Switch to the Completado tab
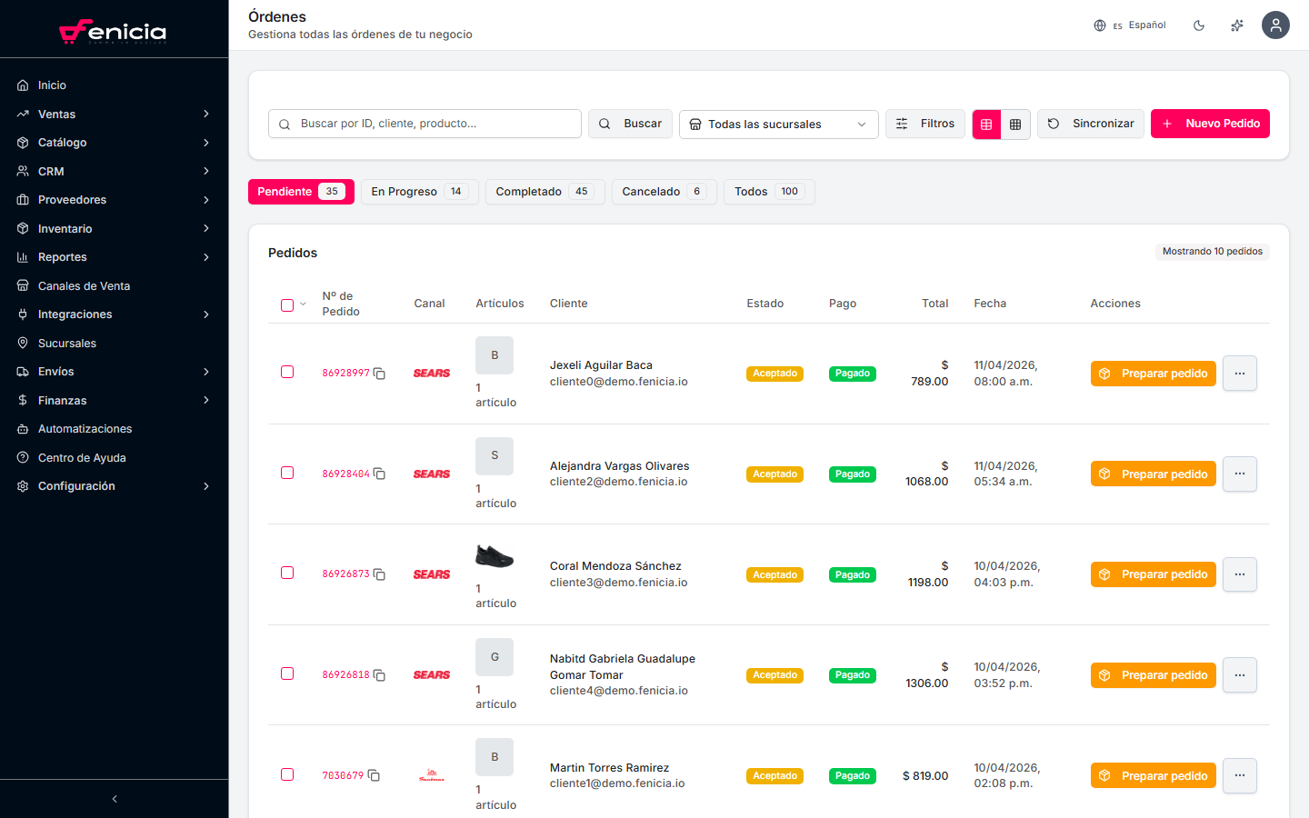 click(x=545, y=192)
